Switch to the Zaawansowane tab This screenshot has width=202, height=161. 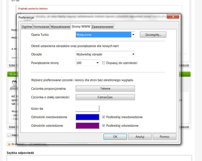(103, 26)
